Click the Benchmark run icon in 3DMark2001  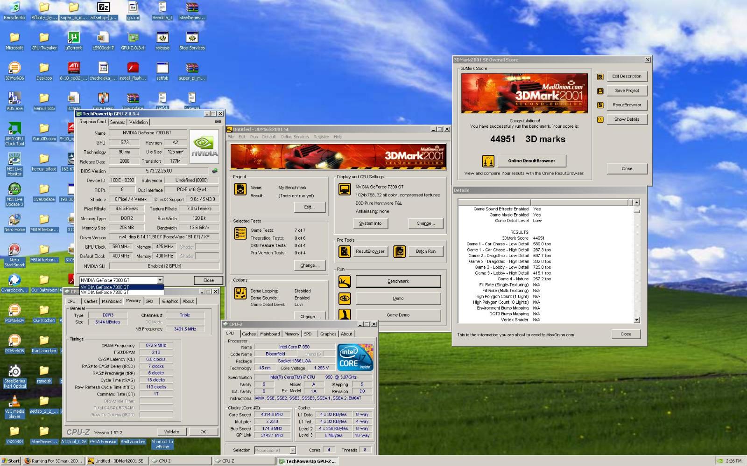coord(345,281)
